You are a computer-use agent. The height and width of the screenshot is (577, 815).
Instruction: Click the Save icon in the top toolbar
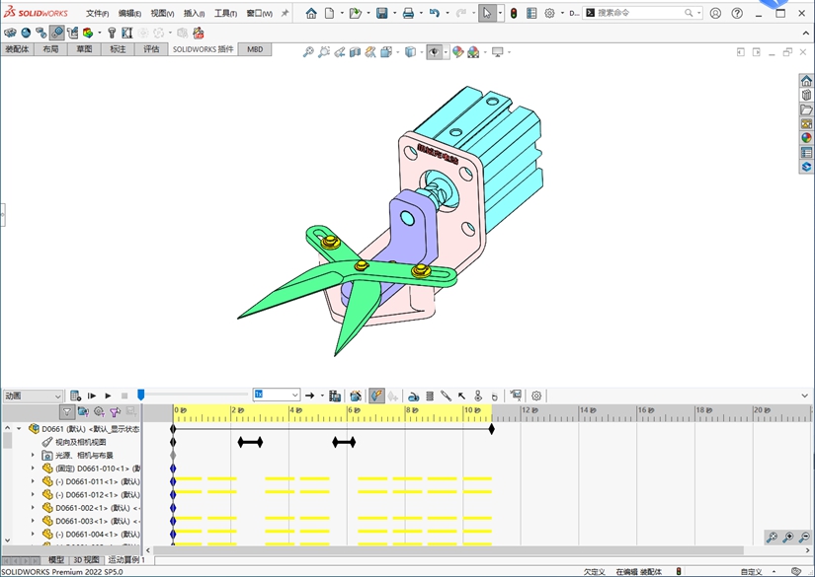tap(381, 14)
